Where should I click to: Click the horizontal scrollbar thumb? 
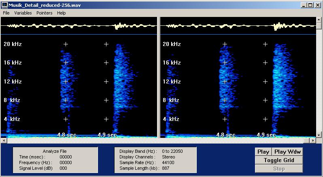point(307,140)
